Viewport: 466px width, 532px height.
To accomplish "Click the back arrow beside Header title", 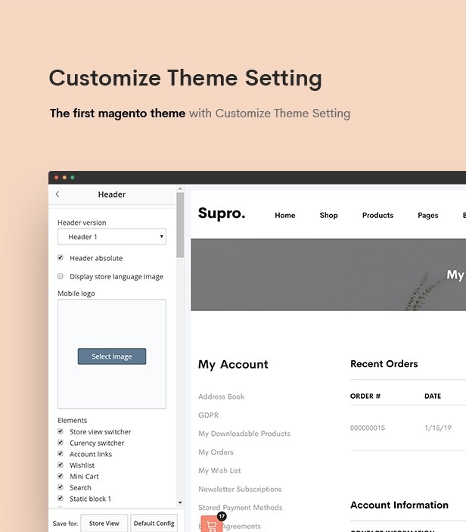I will tap(57, 194).
